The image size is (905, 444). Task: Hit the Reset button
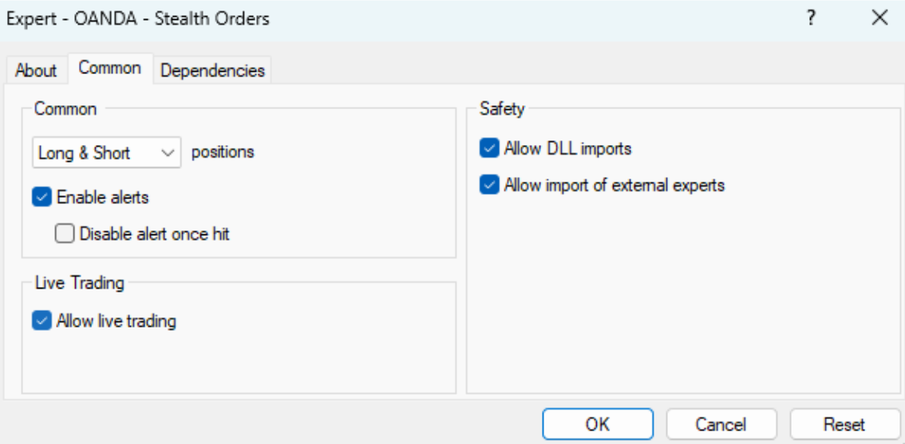pyautogui.click(x=846, y=424)
